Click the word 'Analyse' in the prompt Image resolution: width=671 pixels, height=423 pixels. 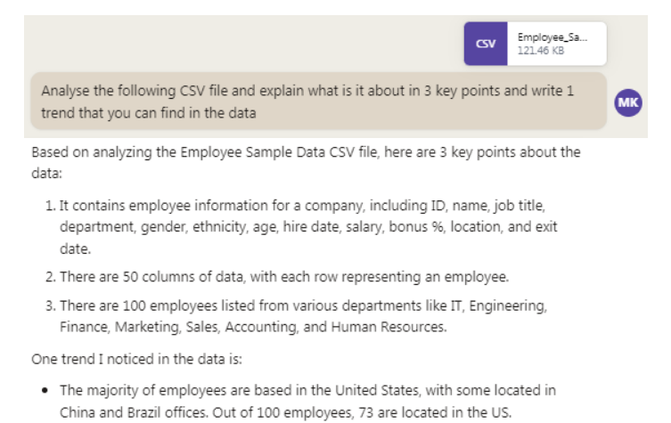65,91
